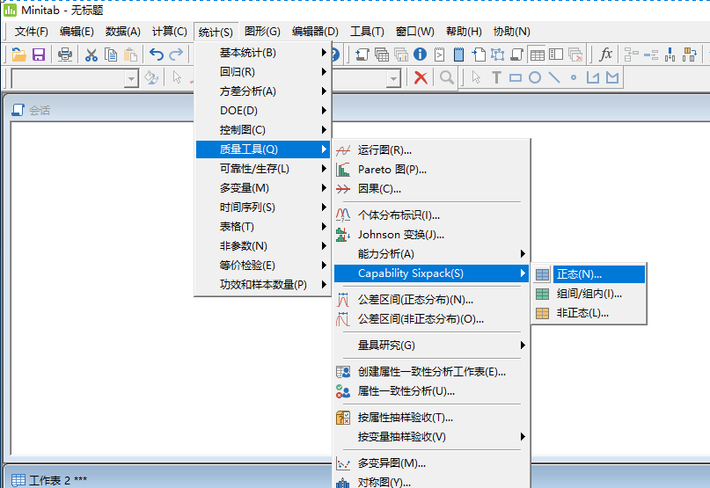Open the 帮助(H) menu
This screenshot has width=710, height=488.
(x=464, y=32)
